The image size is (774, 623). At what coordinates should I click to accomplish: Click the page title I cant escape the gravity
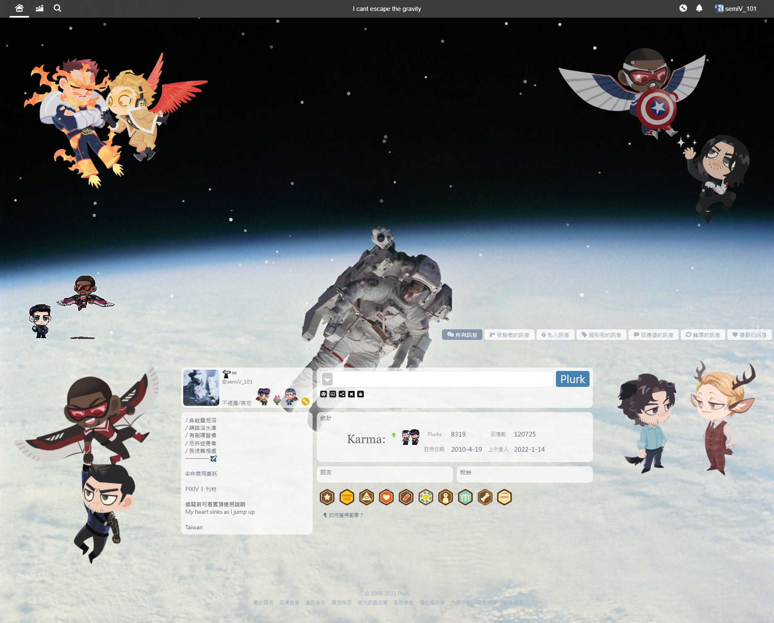click(x=387, y=9)
